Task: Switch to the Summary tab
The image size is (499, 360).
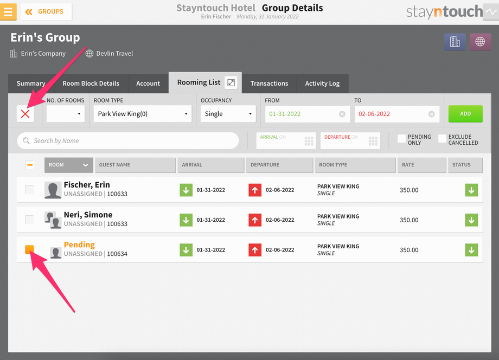Action: click(x=31, y=83)
